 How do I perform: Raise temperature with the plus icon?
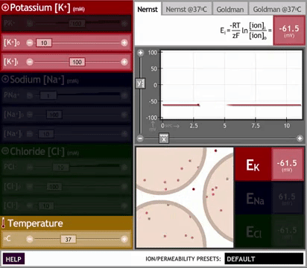click(x=124, y=239)
